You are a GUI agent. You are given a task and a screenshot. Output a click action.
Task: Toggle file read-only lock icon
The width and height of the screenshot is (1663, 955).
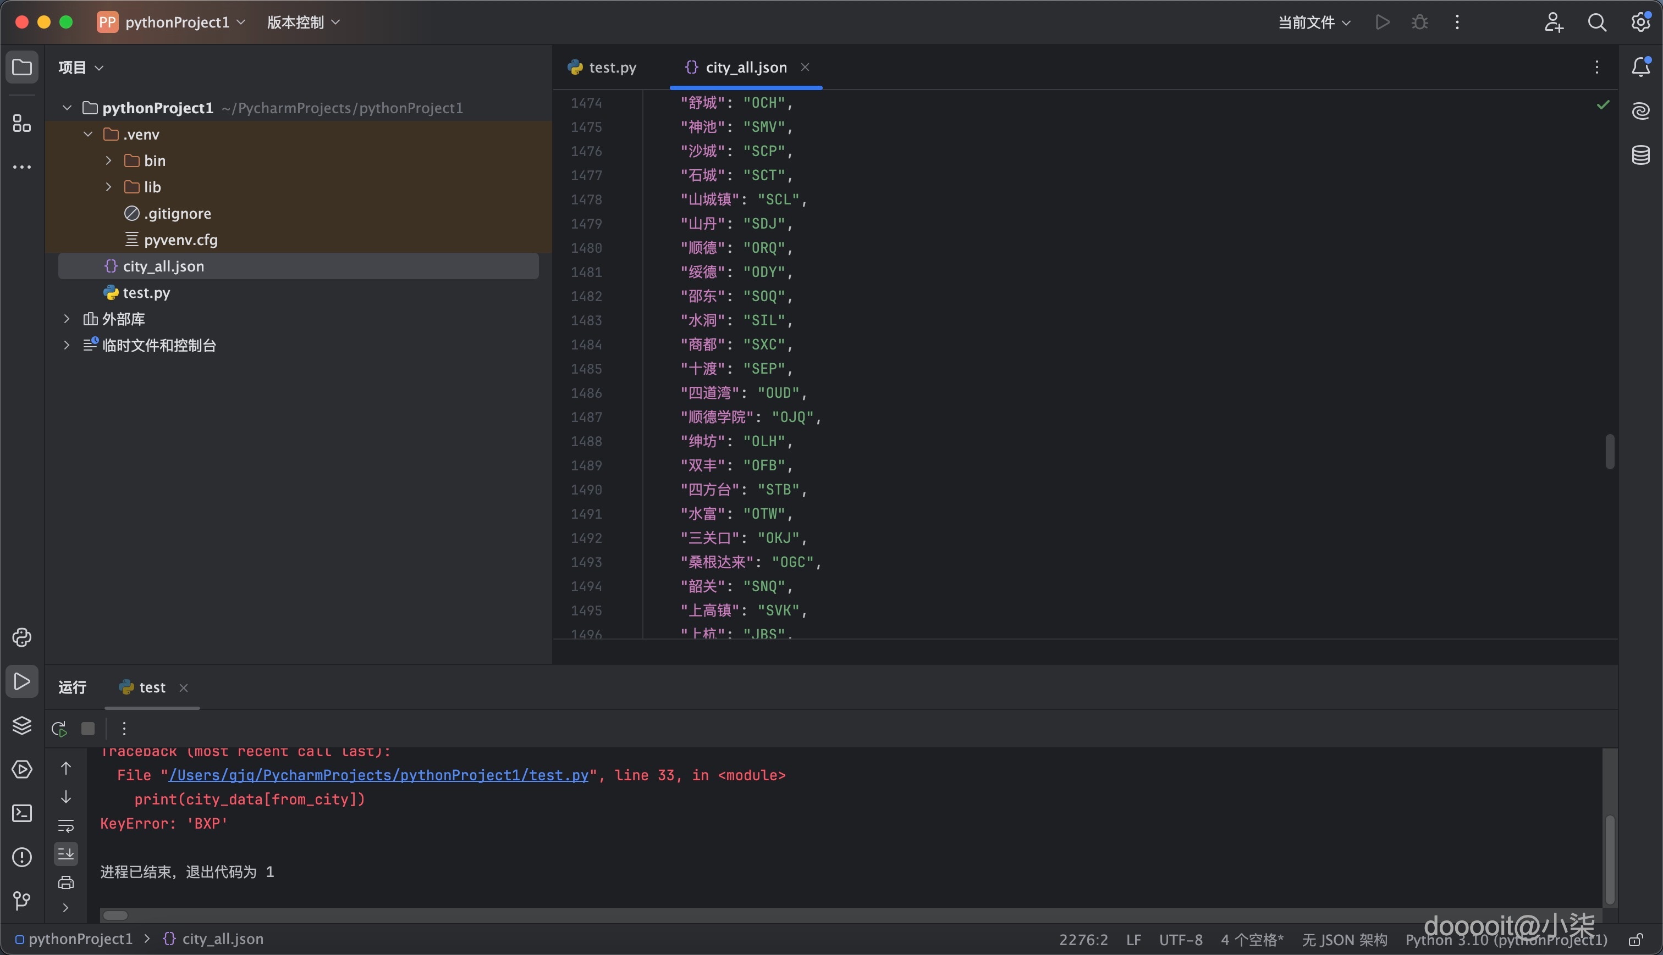[1636, 940]
